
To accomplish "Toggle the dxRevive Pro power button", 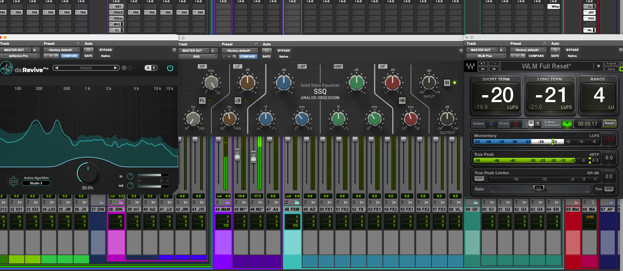I will pyautogui.click(x=170, y=68).
